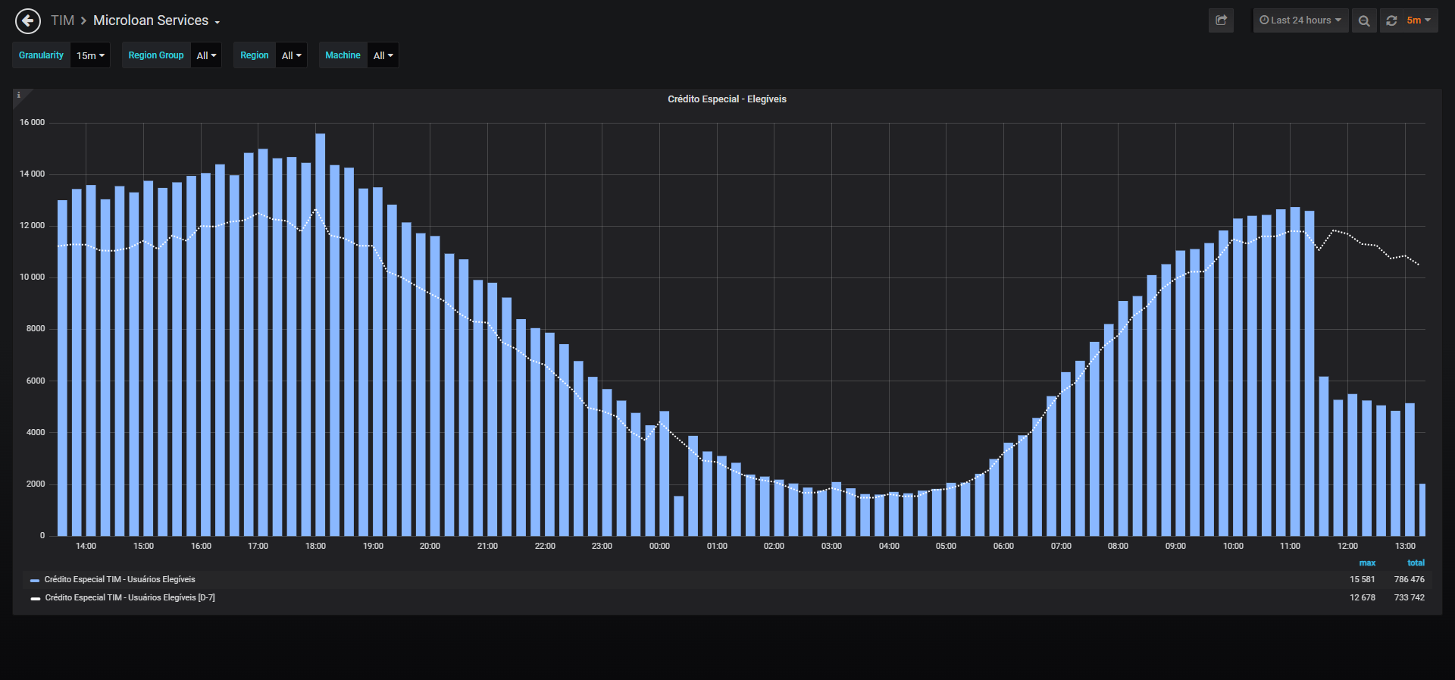Click the Region variable label
This screenshot has width=1455, height=680.
click(255, 55)
